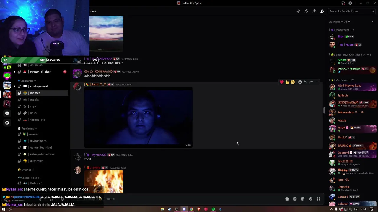This screenshot has height=212, width=378.
Task: Open Discover servers compass icon
Action: click(x=7, y=123)
